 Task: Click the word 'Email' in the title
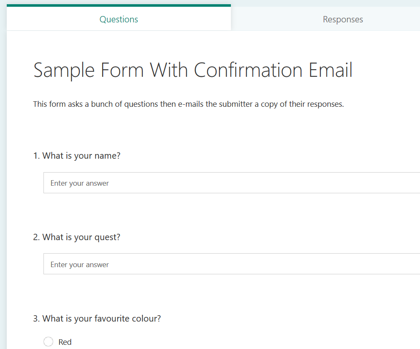(x=331, y=70)
